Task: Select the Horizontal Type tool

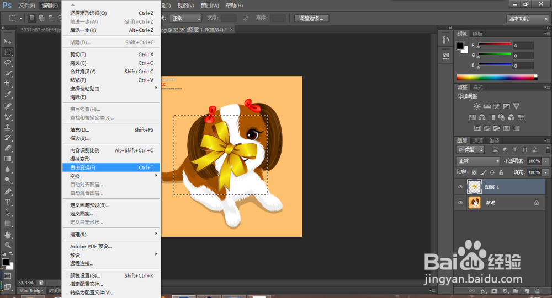Action: 8,202
